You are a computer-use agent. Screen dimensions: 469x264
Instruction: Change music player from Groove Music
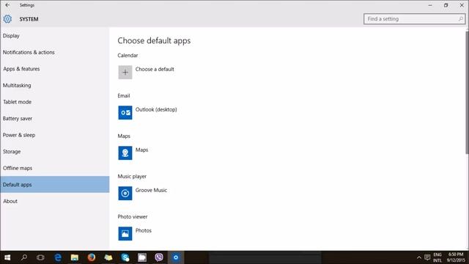pos(151,190)
